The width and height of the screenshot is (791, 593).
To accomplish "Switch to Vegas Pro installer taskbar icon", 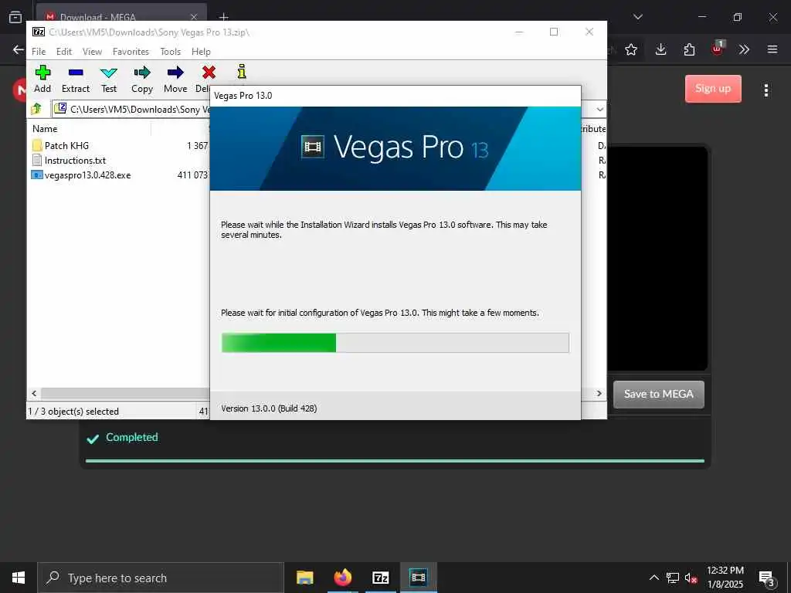I will pos(418,578).
